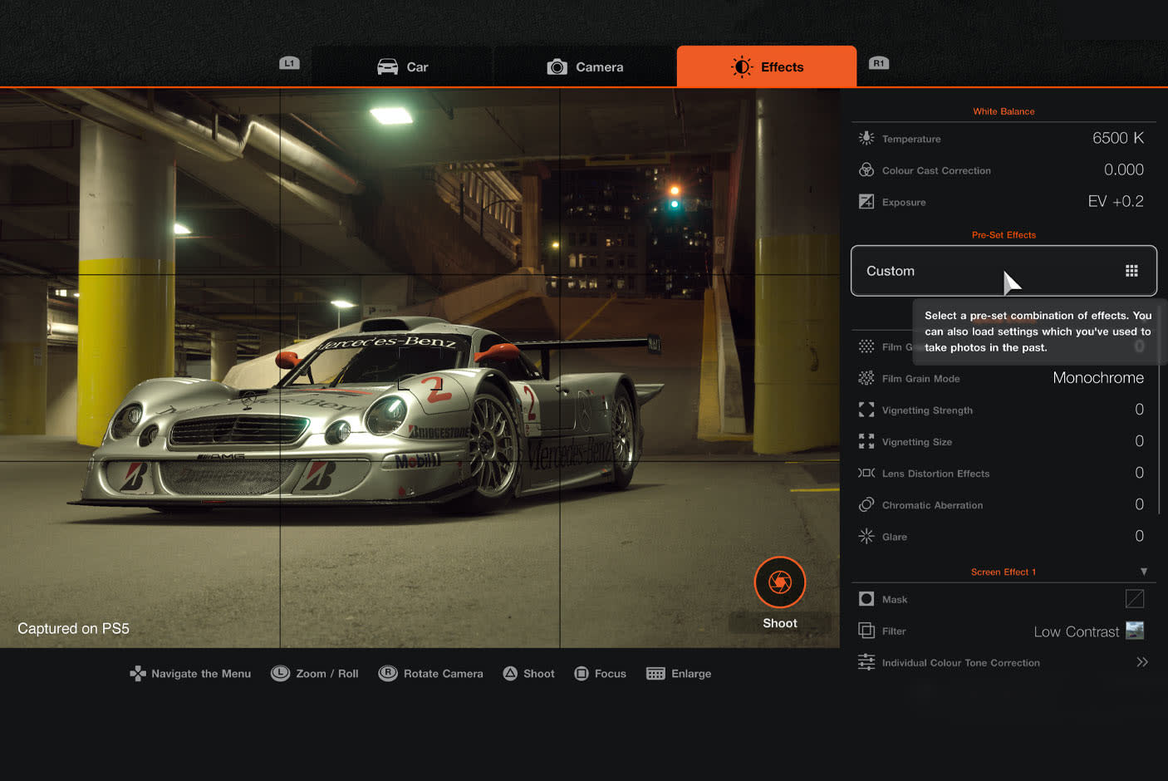Click the R1 shoulder button indicator
The width and height of the screenshot is (1168, 781).
tap(878, 63)
